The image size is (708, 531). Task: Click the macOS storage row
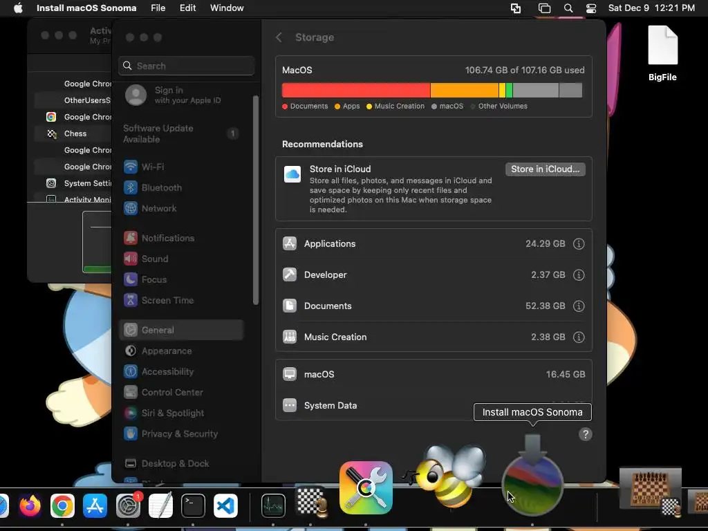434,374
